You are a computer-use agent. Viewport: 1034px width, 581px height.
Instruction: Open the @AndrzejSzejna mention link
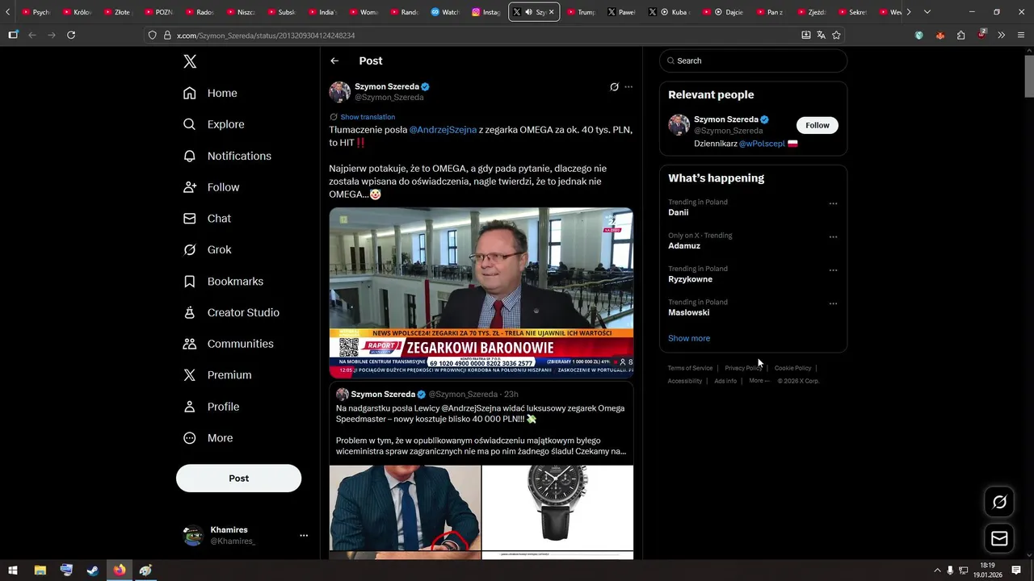[443, 129]
